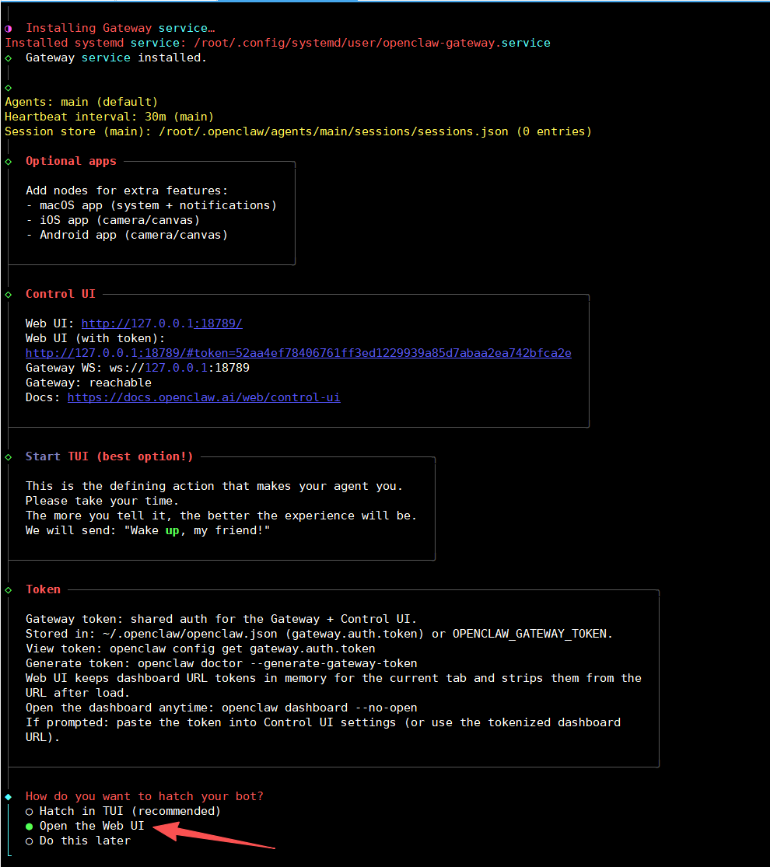
Task: Select the 'Hatch in TUI (recommended)' option
Action: coord(124,811)
